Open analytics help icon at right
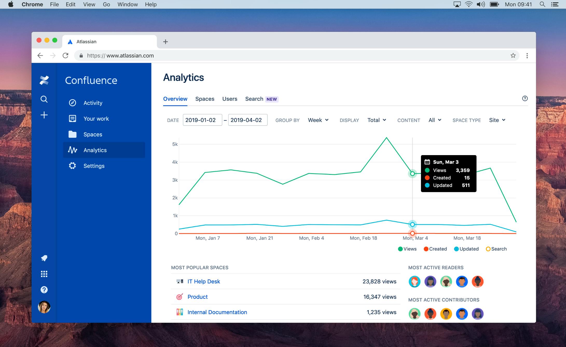566x347 pixels. pos(525,98)
